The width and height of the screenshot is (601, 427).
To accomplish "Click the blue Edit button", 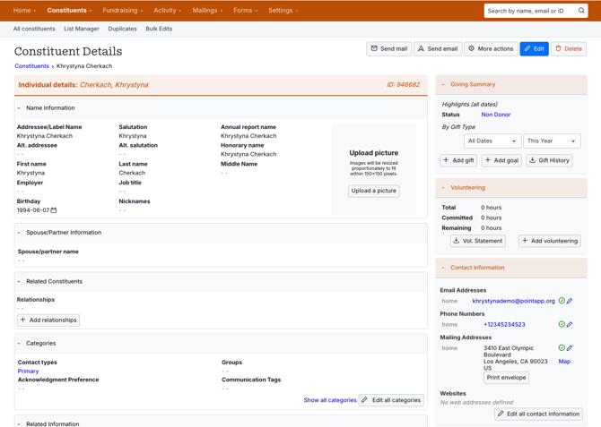I will (x=534, y=49).
